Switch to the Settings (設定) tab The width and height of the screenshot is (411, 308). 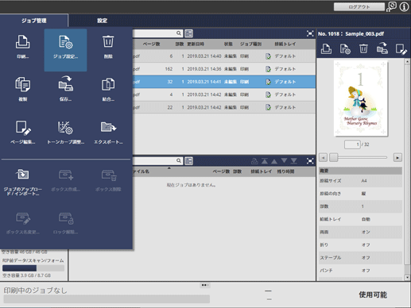pyautogui.click(x=102, y=21)
